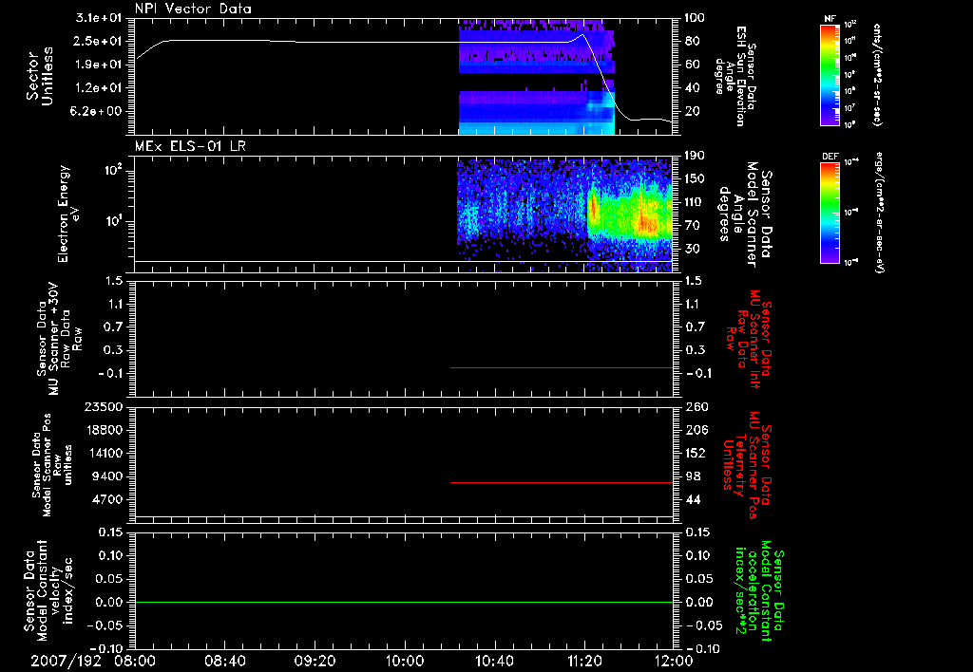Click the 4700 tick value

click(x=109, y=499)
